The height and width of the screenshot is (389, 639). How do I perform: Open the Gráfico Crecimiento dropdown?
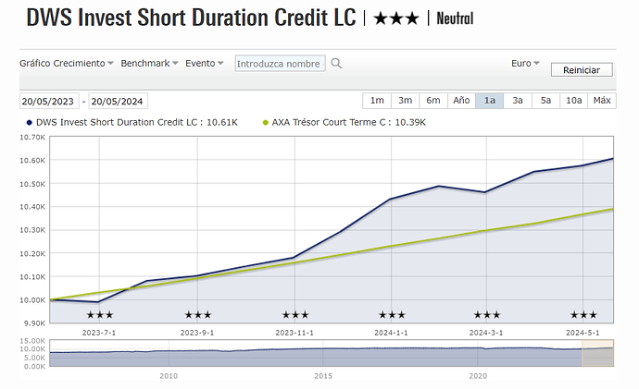[x=67, y=64]
